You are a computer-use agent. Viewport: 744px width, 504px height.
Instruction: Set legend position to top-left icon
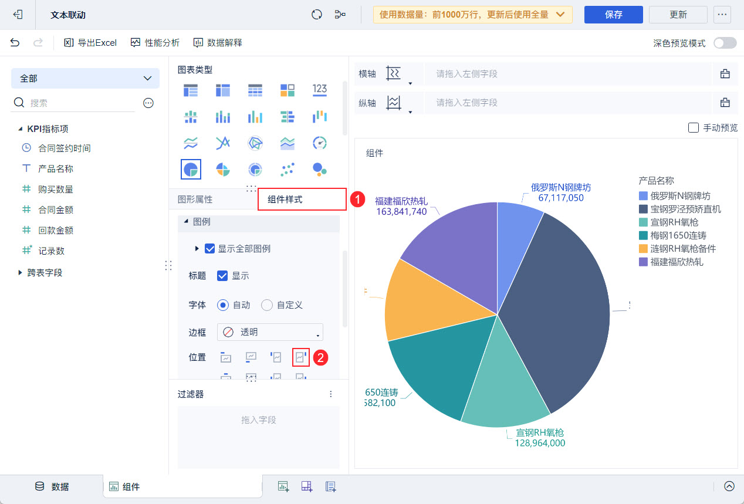coord(226,357)
